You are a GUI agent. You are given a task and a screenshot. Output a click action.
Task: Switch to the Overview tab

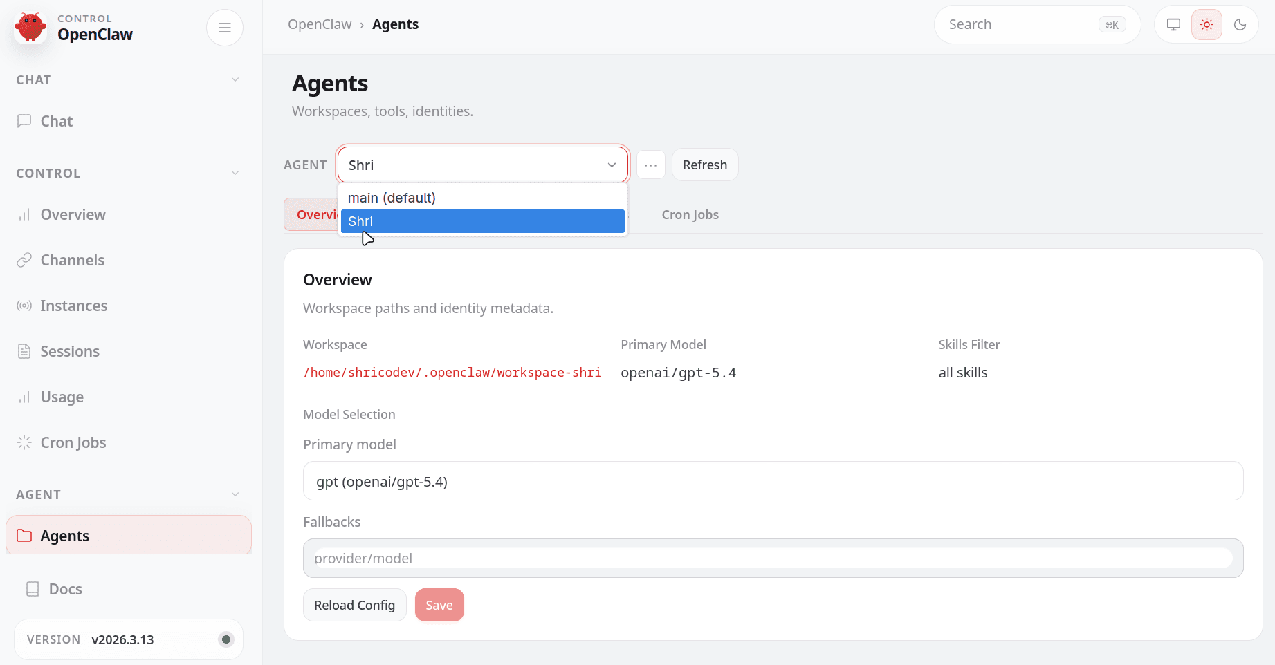(311, 215)
